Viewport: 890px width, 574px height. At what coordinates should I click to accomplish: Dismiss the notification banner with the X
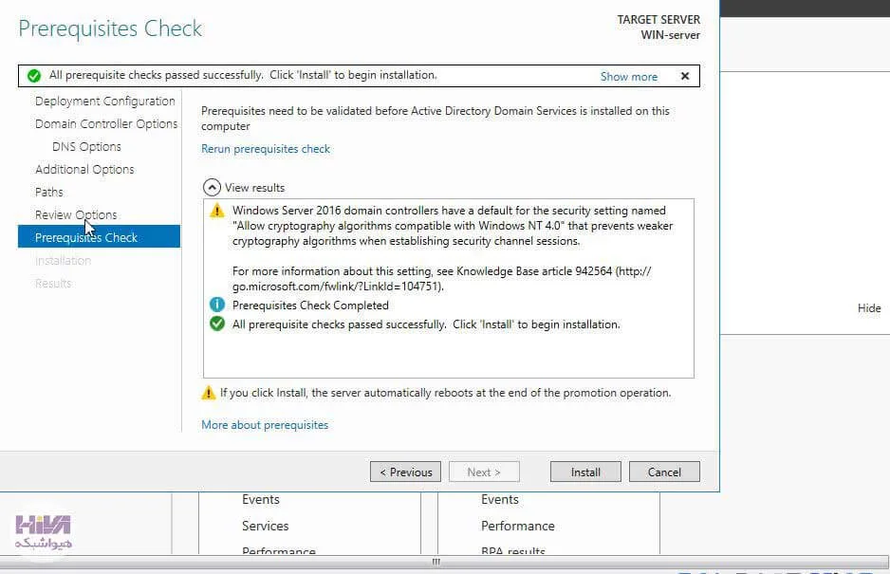point(685,76)
